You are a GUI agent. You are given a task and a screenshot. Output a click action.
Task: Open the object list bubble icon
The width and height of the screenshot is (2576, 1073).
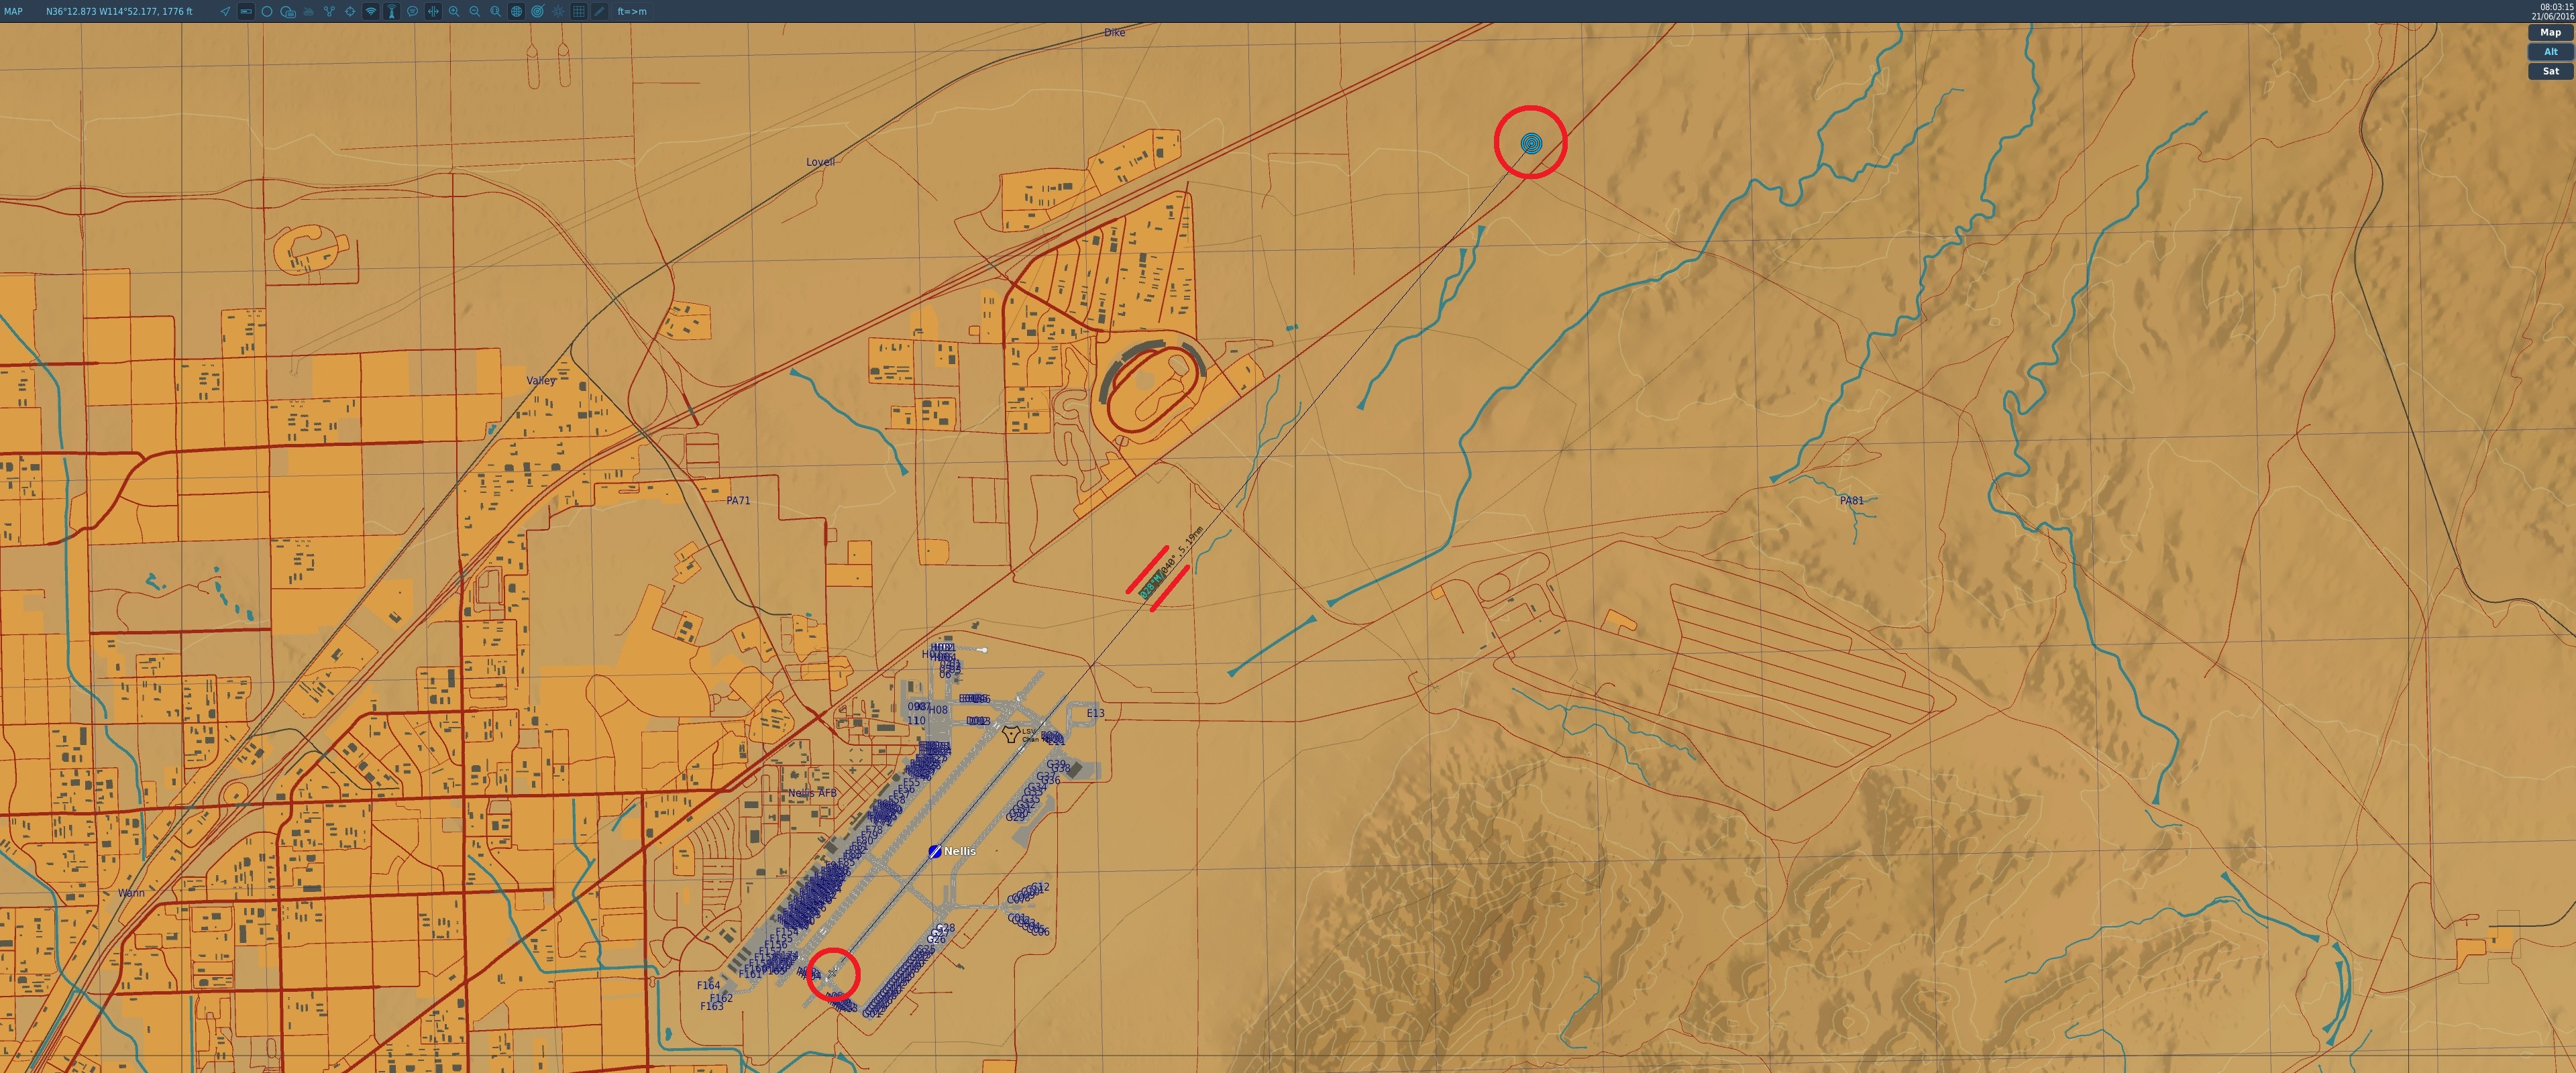pyautogui.click(x=288, y=12)
